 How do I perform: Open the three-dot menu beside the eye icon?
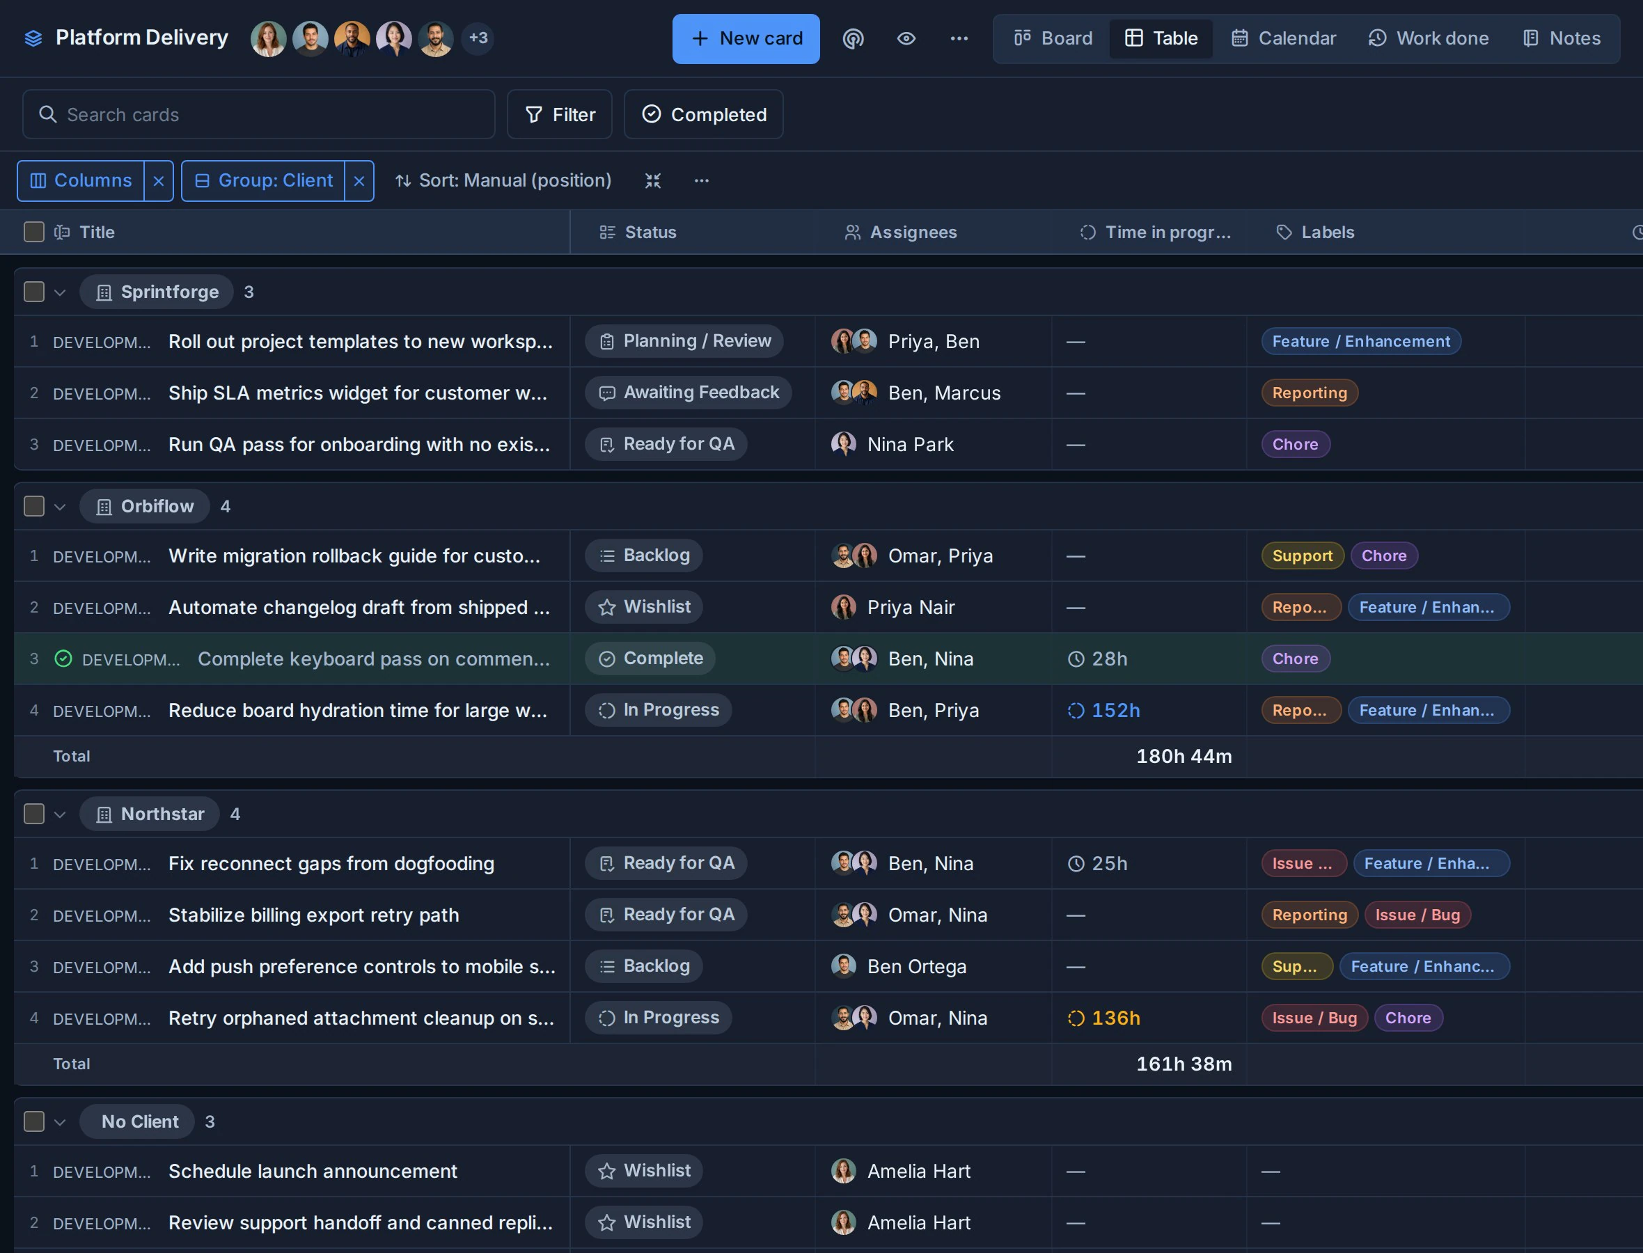pyautogui.click(x=959, y=38)
